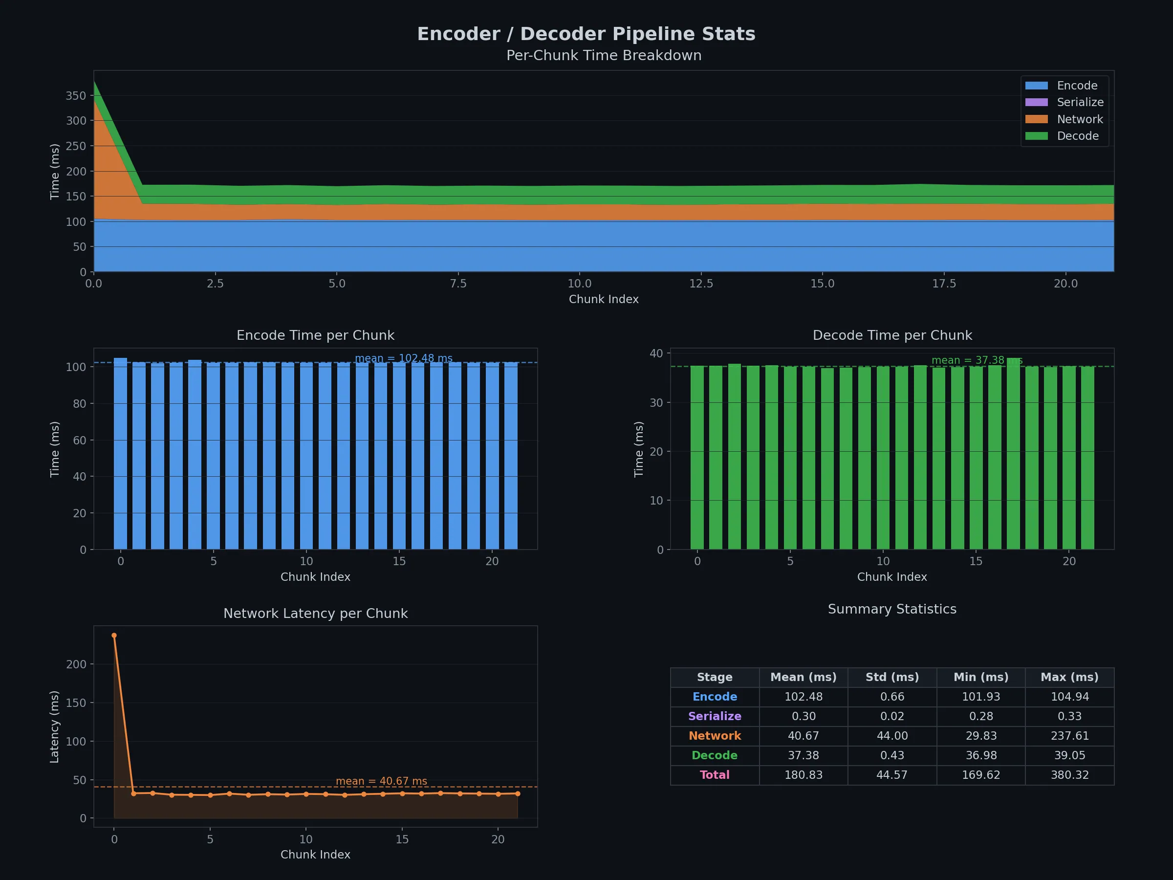
Task: Click the 'Serialize' legend label
Action: [x=1080, y=102]
